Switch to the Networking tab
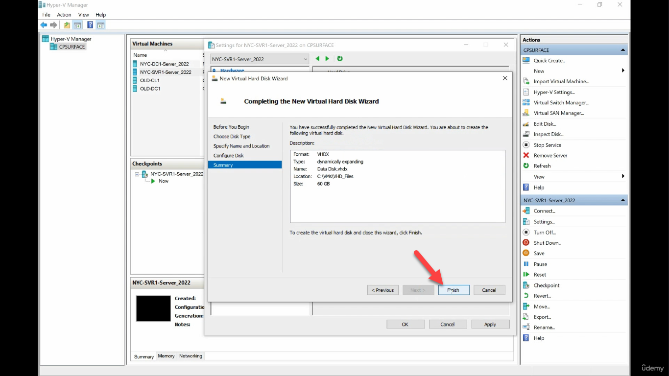Screen dimensions: 669x376 (191, 356)
